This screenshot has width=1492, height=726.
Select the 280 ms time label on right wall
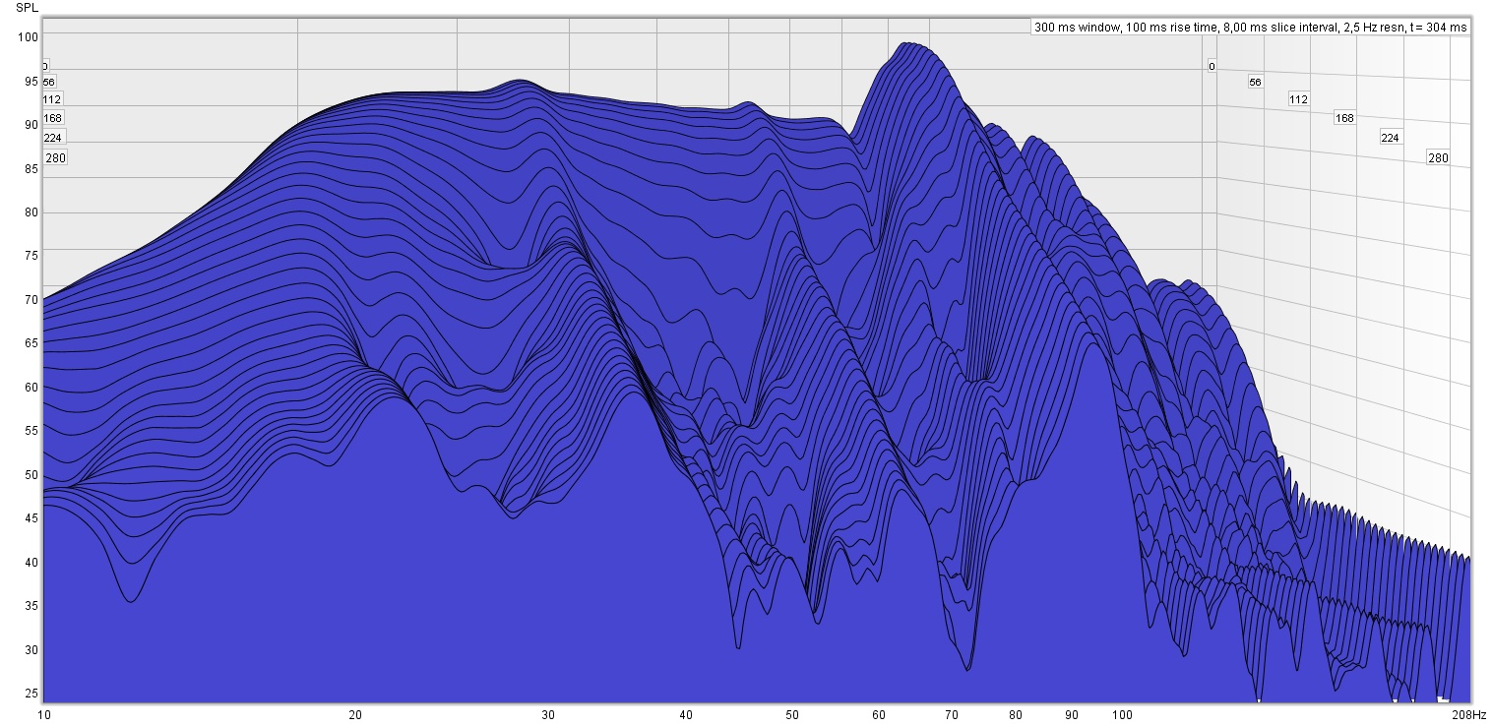[x=1438, y=158]
